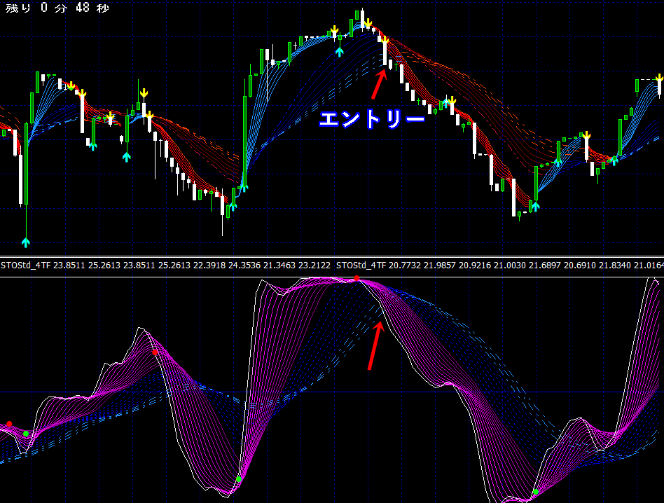Screen dimensions: 664x503
Task: Select the green dot beside the far-left red dot
Action: [26, 434]
